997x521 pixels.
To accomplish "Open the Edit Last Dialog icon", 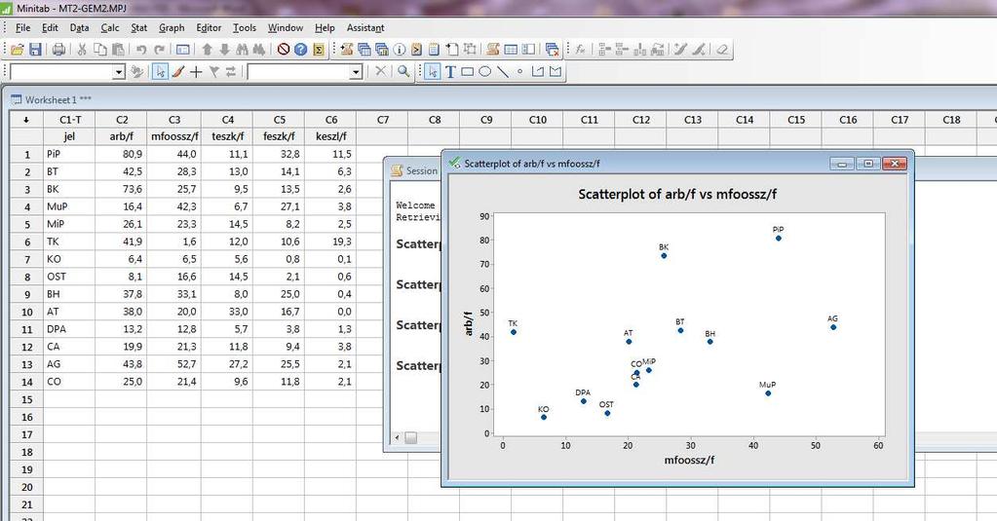I will coord(183,50).
